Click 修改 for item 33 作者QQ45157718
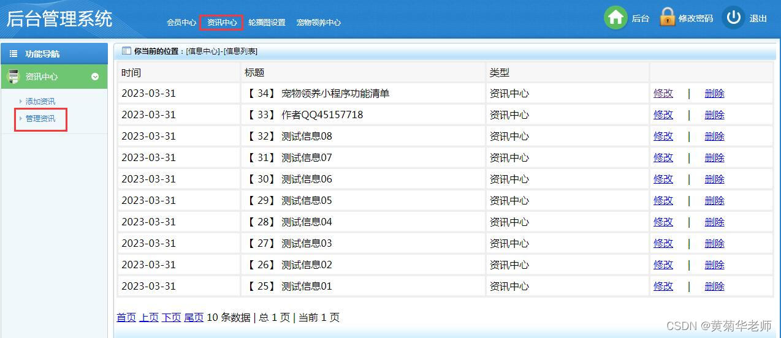The image size is (781, 338). click(663, 115)
